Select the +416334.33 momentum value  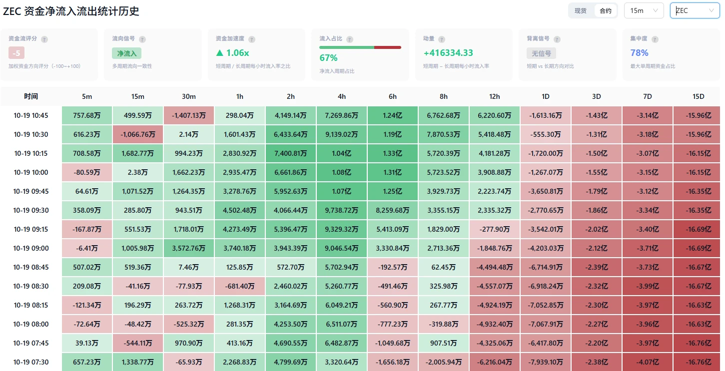coord(448,53)
